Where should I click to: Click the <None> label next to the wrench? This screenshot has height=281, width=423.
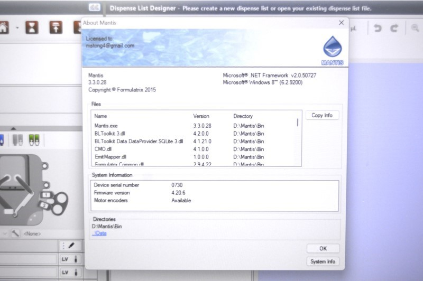pos(32,234)
